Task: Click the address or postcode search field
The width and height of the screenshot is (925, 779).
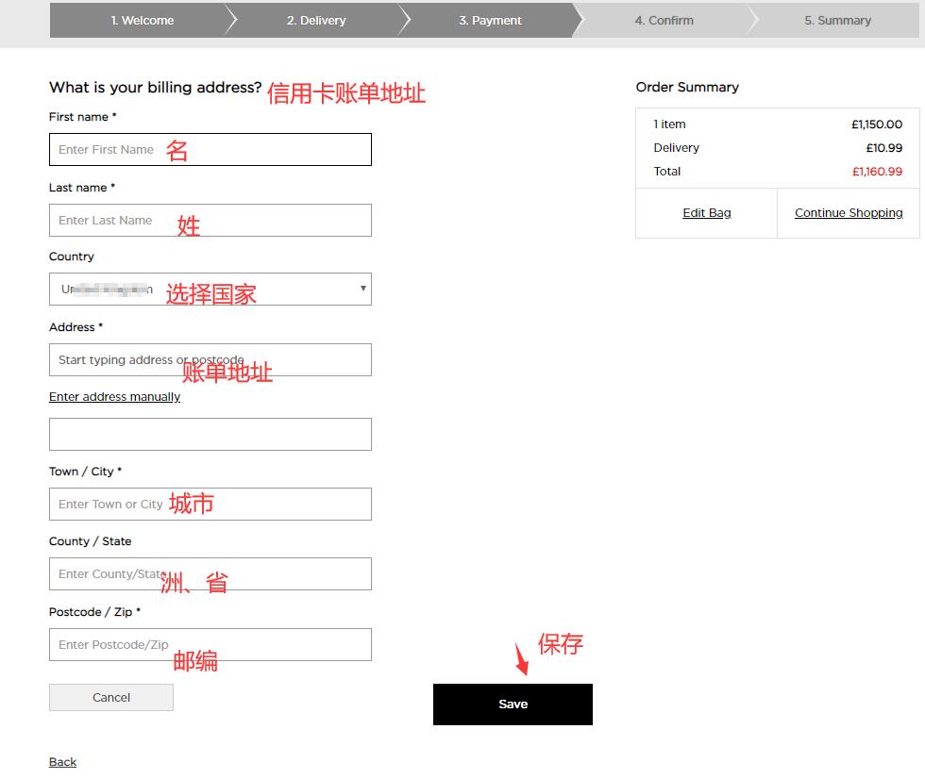Action: click(x=210, y=360)
